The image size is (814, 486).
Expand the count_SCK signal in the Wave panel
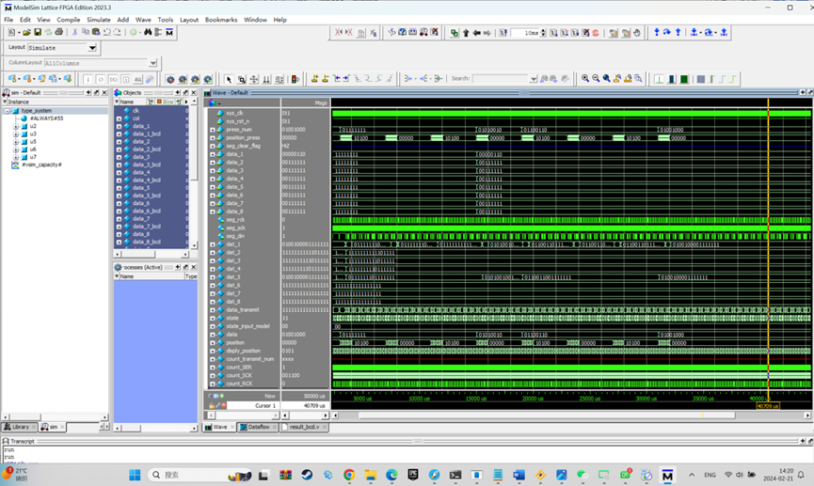click(212, 375)
